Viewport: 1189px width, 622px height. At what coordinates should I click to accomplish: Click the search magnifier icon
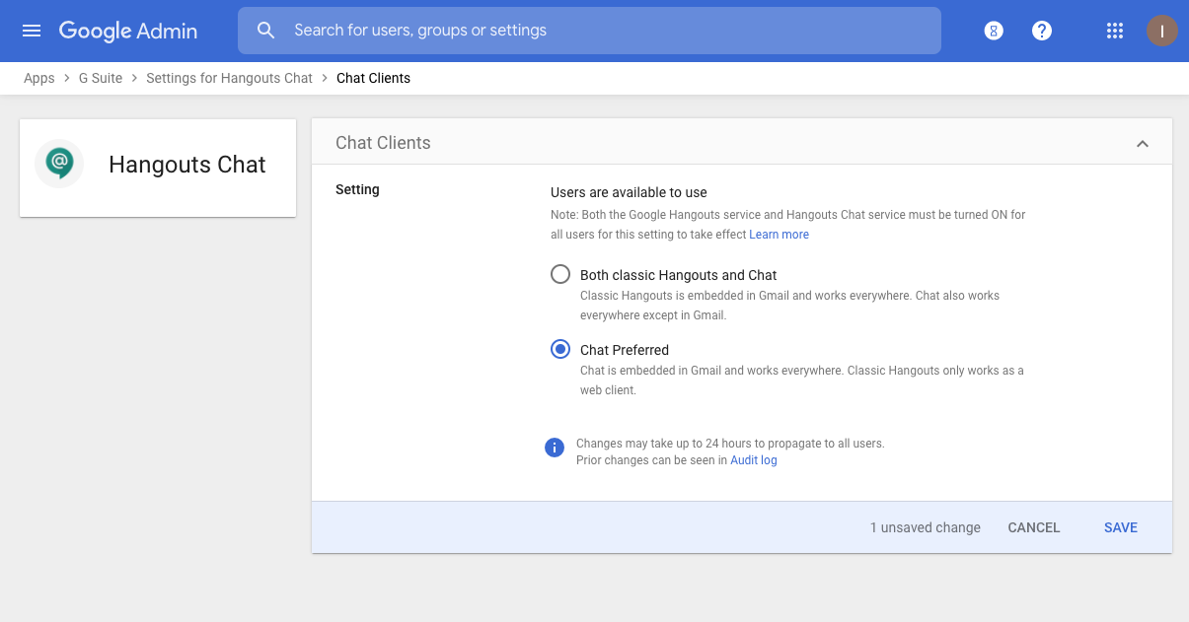pos(265,31)
